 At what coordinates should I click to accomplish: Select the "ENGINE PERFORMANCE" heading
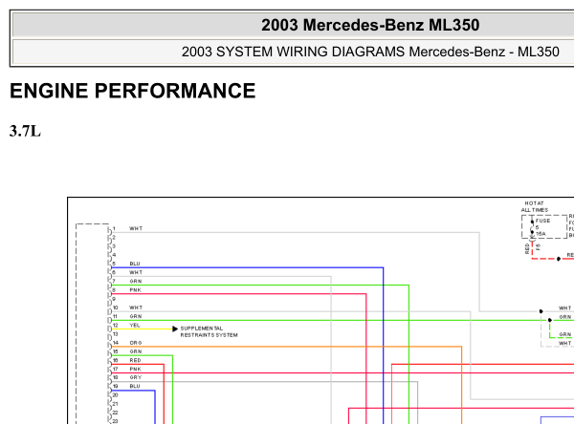tap(133, 91)
